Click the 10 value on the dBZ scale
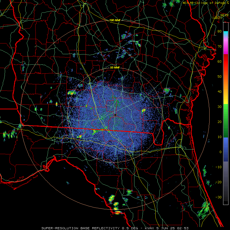Screen dimensions: 230x230 (x=220, y=137)
